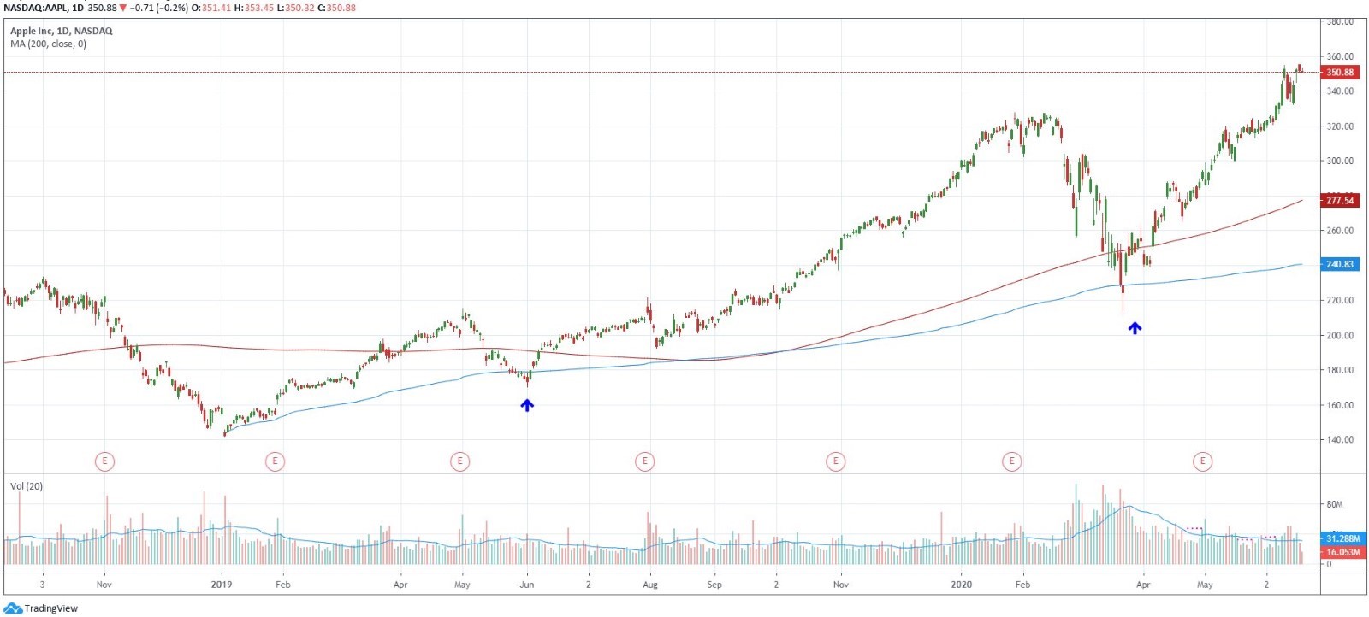Click the O:351.41 open value in header
The height and width of the screenshot is (617, 1369).
[211, 8]
